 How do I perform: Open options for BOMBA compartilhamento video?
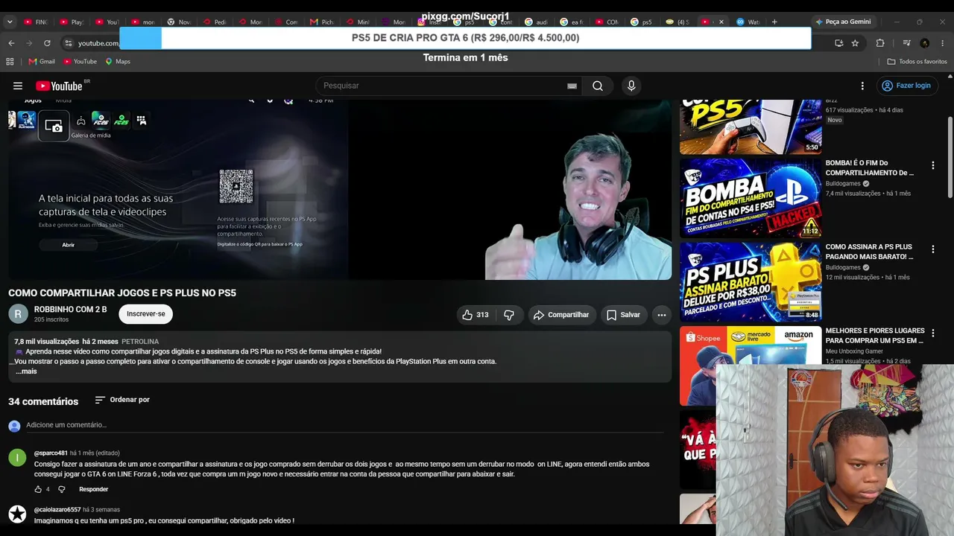(x=932, y=165)
